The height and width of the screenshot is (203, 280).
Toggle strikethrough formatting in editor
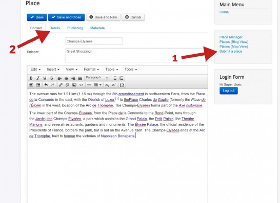[52, 78]
